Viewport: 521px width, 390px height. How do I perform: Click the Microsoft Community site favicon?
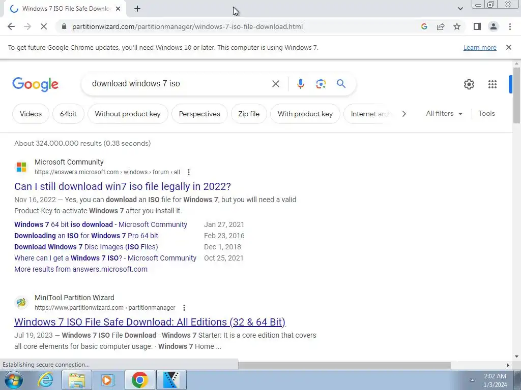point(21,167)
